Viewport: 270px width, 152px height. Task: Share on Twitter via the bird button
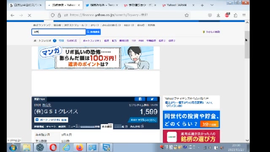point(152,99)
